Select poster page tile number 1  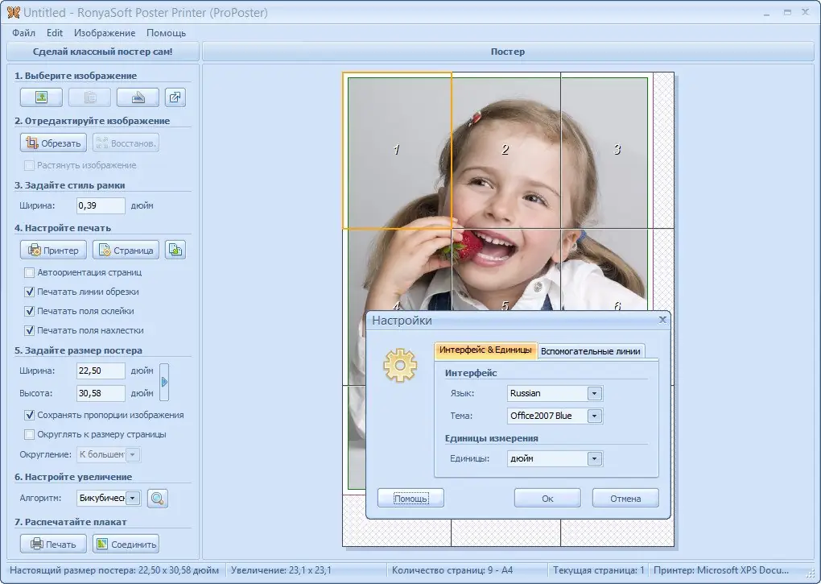coord(398,151)
